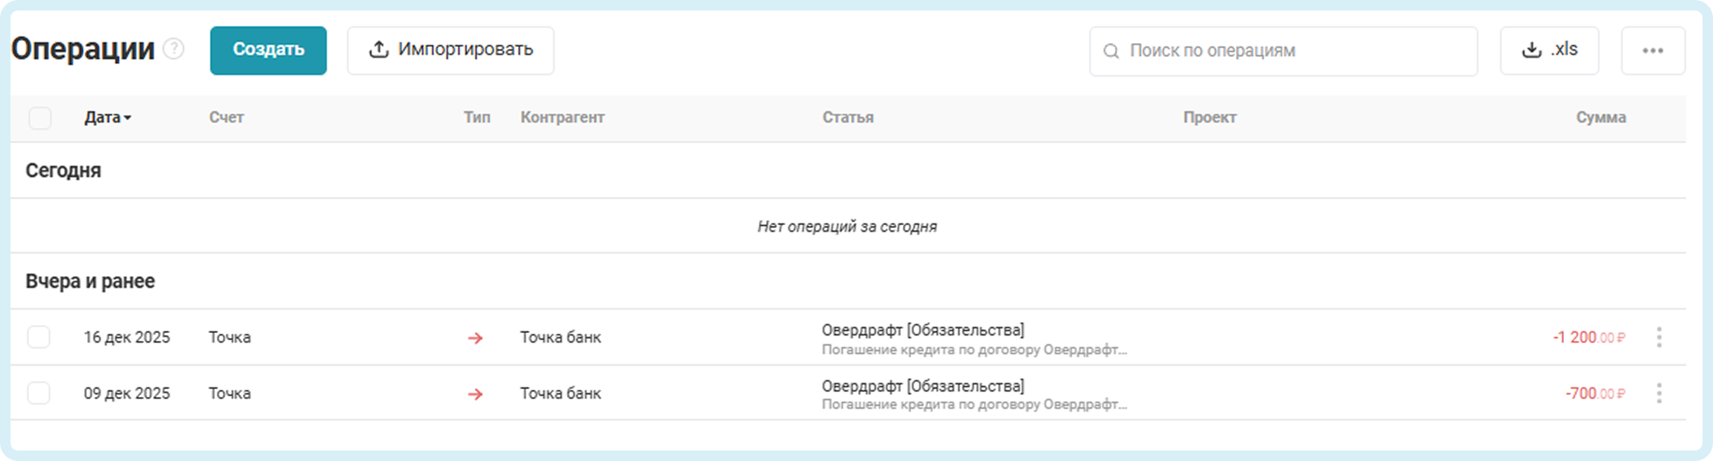Check the box for the 09 дек 2025 operation
The height and width of the screenshot is (461, 1713).
pos(39,393)
